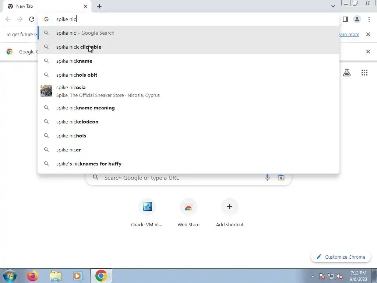
Task: Choose 'spike nickname' suggestion
Action: point(188,61)
